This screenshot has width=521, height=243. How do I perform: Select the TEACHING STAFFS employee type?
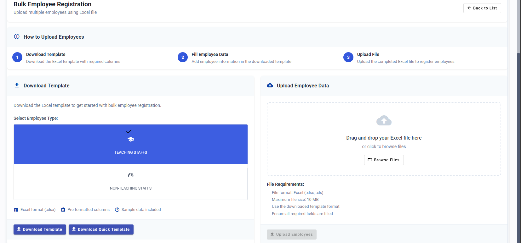[x=131, y=144]
